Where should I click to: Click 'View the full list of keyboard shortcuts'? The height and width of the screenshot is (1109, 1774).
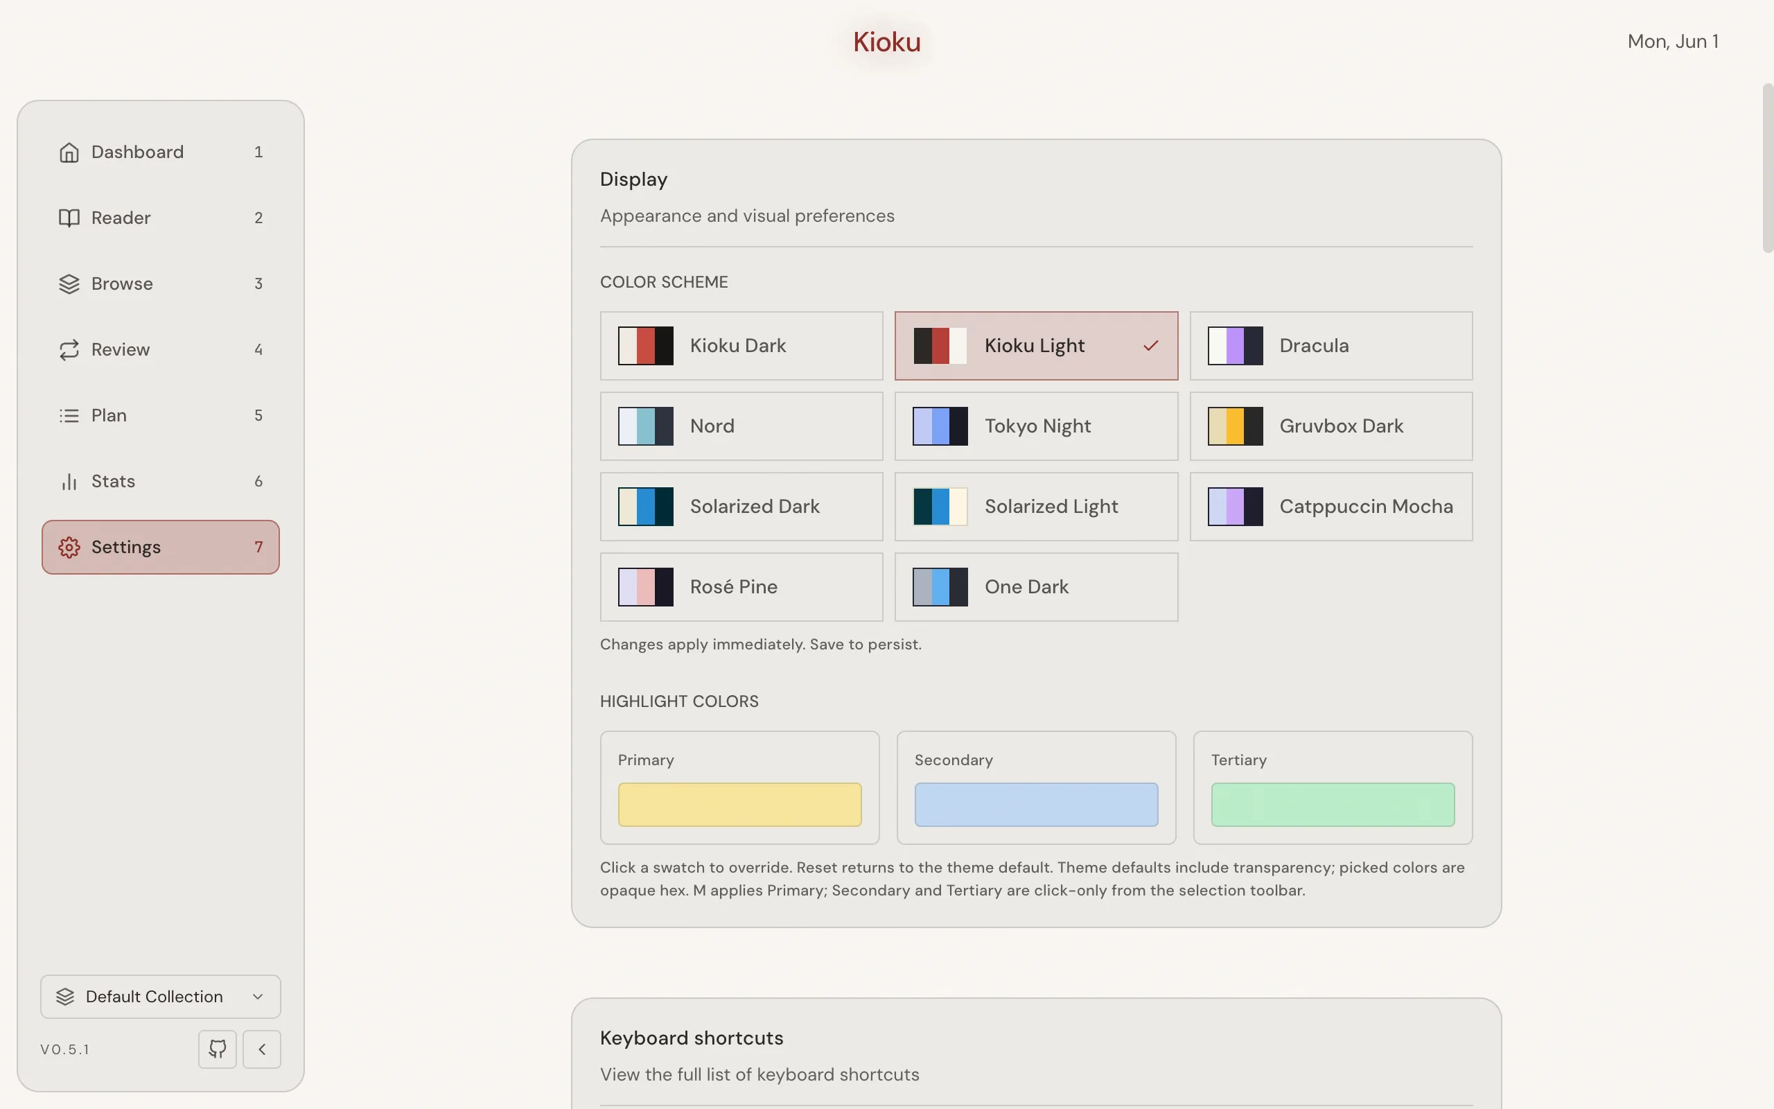pos(759,1074)
